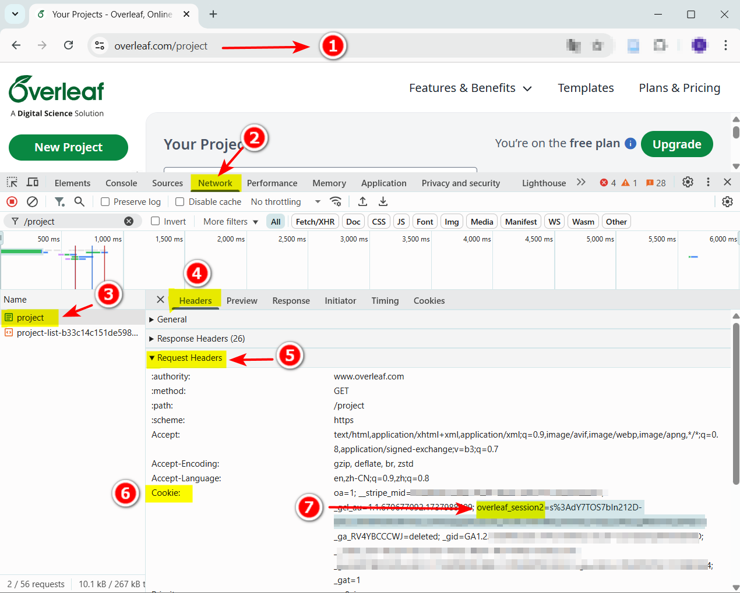
Task: Open the Plans & Pricing link
Action: 679,88
